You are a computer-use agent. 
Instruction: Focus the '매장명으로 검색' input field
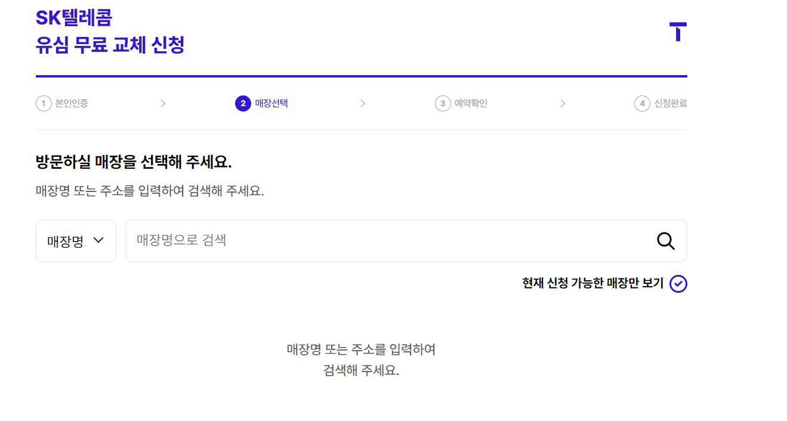point(406,241)
